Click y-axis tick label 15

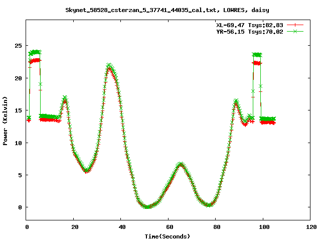(x=18, y=110)
